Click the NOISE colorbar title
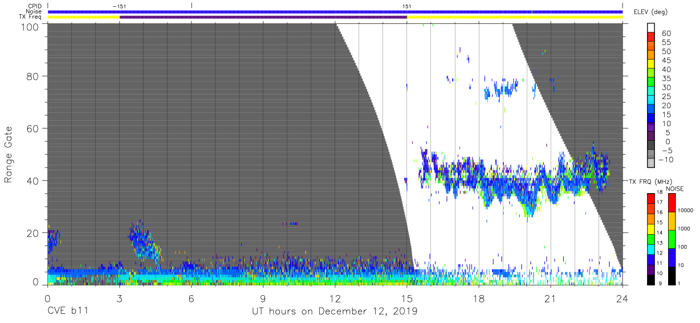This screenshot has height=323, width=700. pyautogui.click(x=674, y=189)
